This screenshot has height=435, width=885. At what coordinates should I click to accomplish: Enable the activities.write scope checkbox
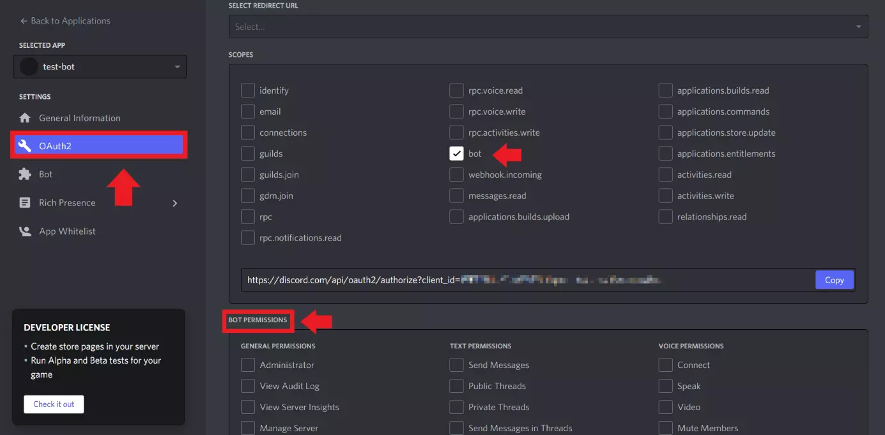click(x=666, y=196)
